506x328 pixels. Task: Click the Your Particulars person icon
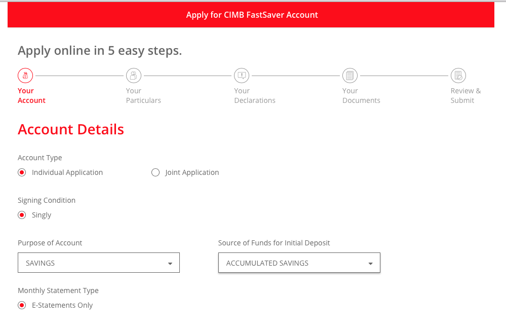click(134, 76)
